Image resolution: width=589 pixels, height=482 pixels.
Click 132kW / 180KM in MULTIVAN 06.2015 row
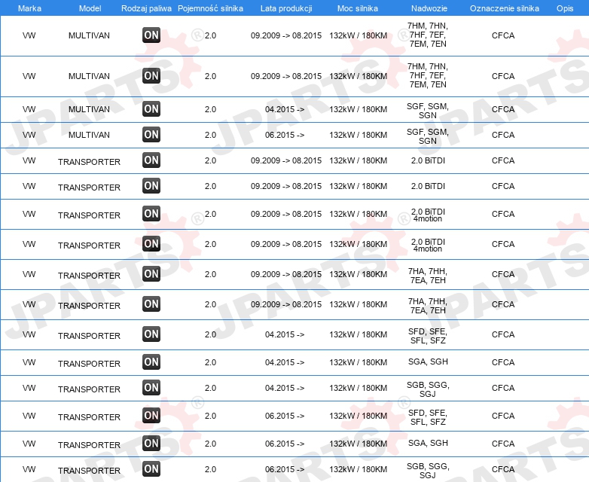tap(359, 135)
